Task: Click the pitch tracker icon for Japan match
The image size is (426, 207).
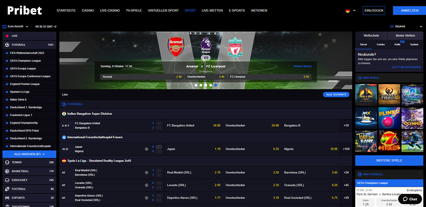Action: 159,147
